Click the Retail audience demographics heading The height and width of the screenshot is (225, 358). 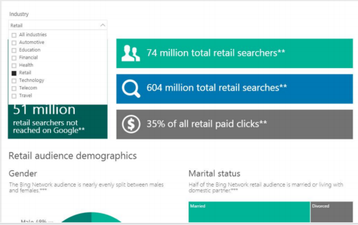73,156
